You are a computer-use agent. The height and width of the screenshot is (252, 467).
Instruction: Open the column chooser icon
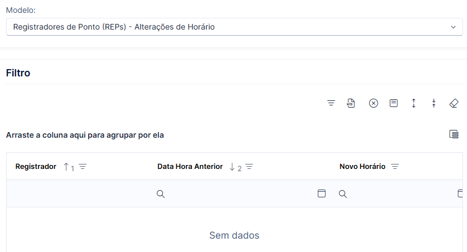[454, 134]
